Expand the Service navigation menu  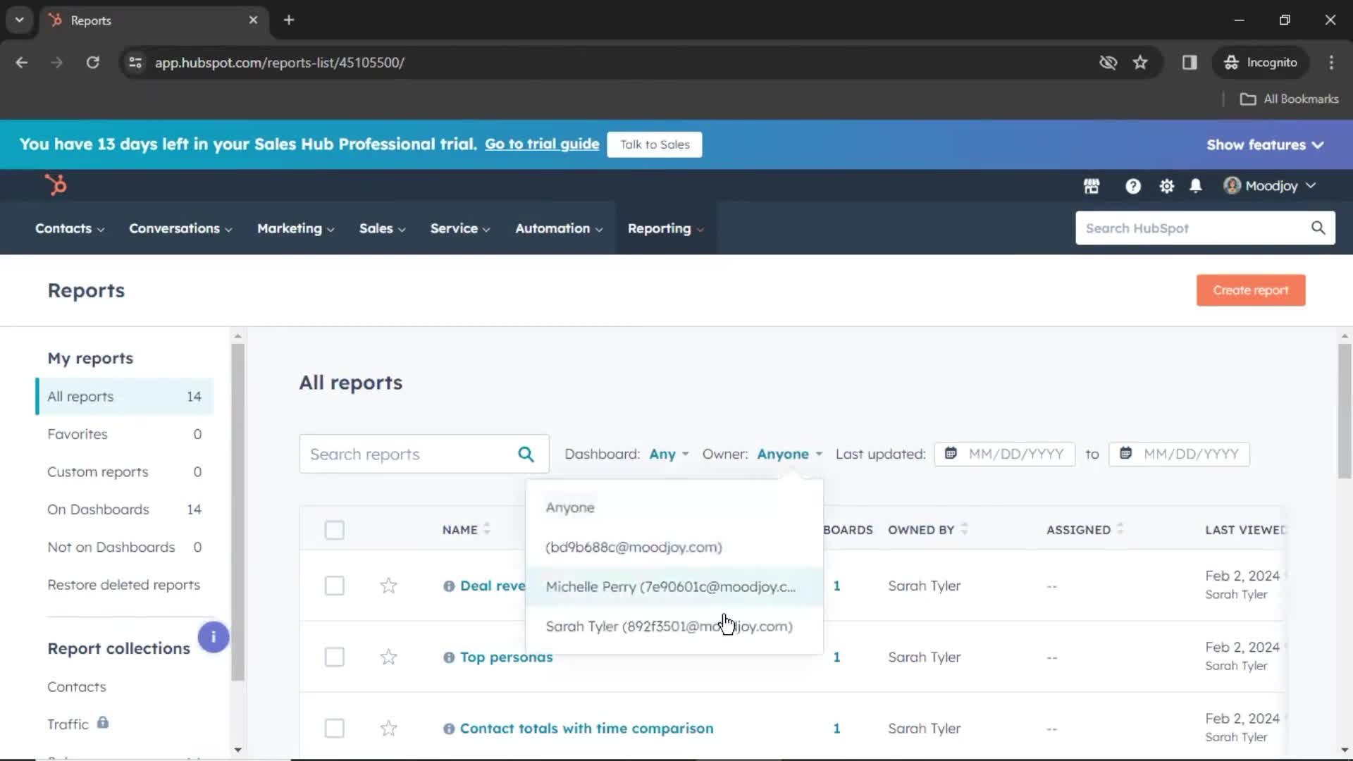(460, 228)
